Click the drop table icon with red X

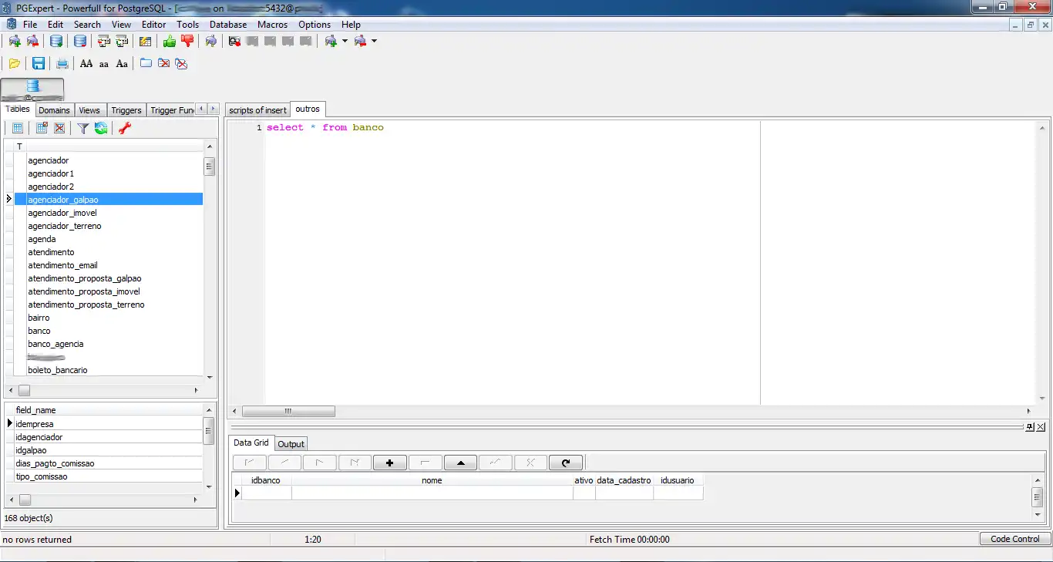pyautogui.click(x=59, y=128)
